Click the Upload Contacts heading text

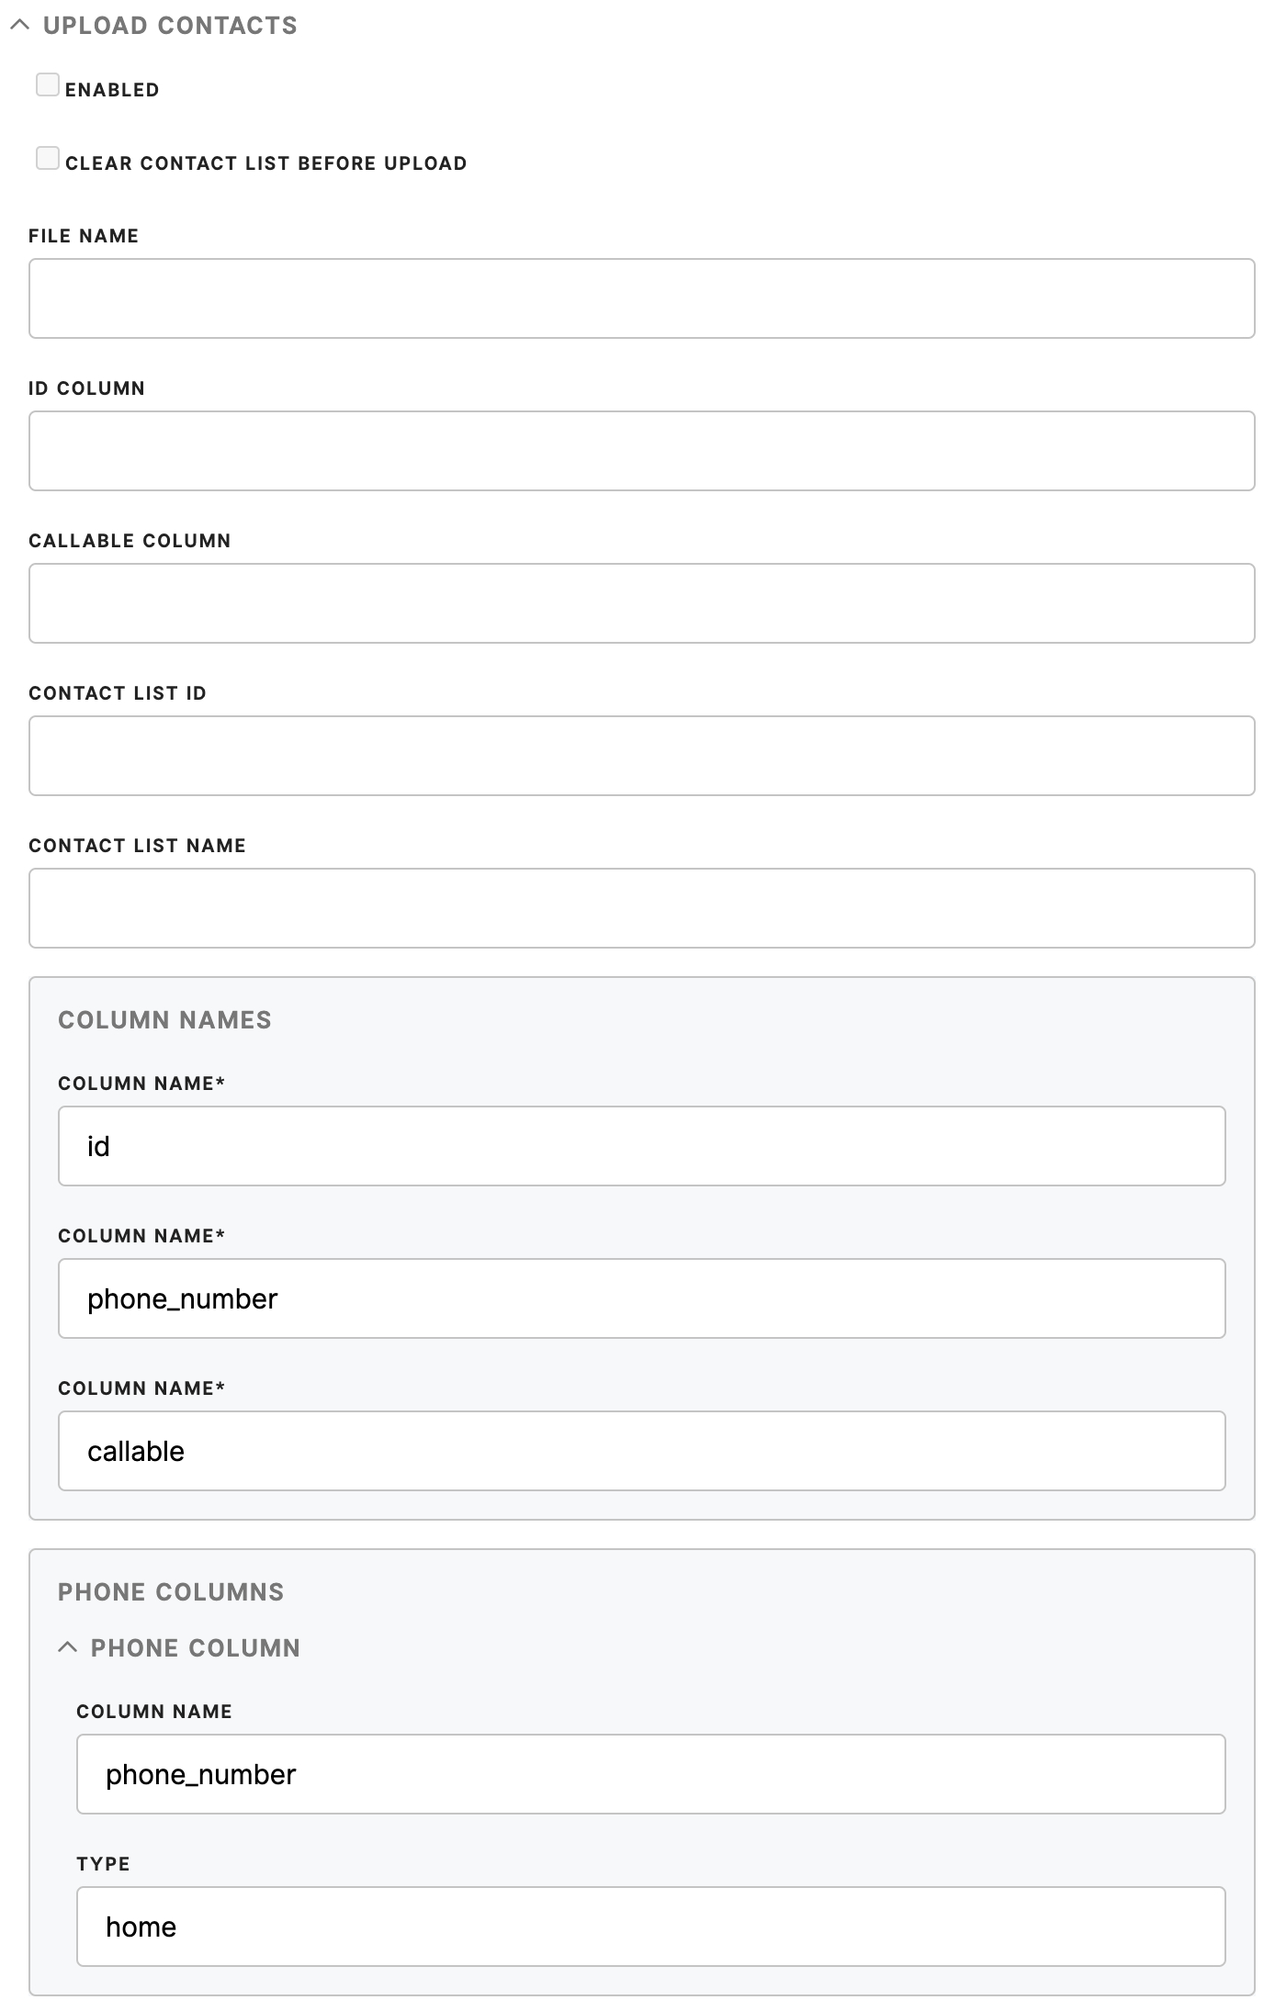[x=170, y=26]
